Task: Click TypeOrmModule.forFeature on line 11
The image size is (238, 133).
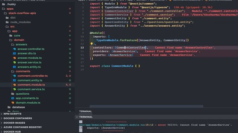Action: tap(116, 40)
